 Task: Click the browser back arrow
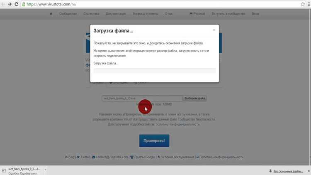[3, 4]
